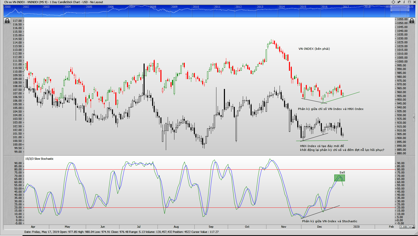Click the Aug label on date axis
The image size is (418, 236).
[176, 227]
